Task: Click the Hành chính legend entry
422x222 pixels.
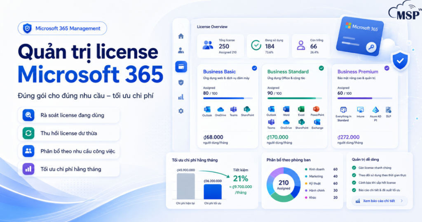Action: tap(321, 190)
